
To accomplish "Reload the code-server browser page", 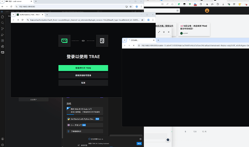I will (x=11, y=6).
